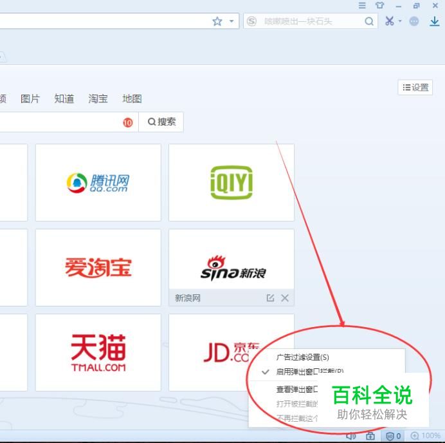Focus the Sogou toolbar search field
Image resolution: width=445 pixels, height=443 pixels.
pyautogui.click(x=311, y=21)
